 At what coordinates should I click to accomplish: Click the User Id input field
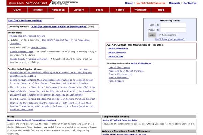(x=173, y=25)
